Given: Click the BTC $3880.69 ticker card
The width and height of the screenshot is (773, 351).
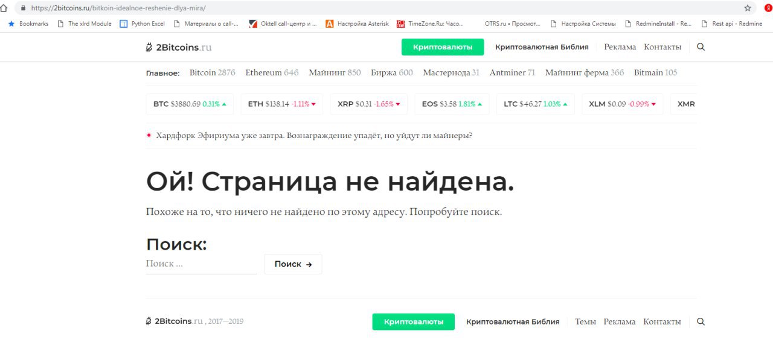Looking at the screenshot, I should [190, 104].
